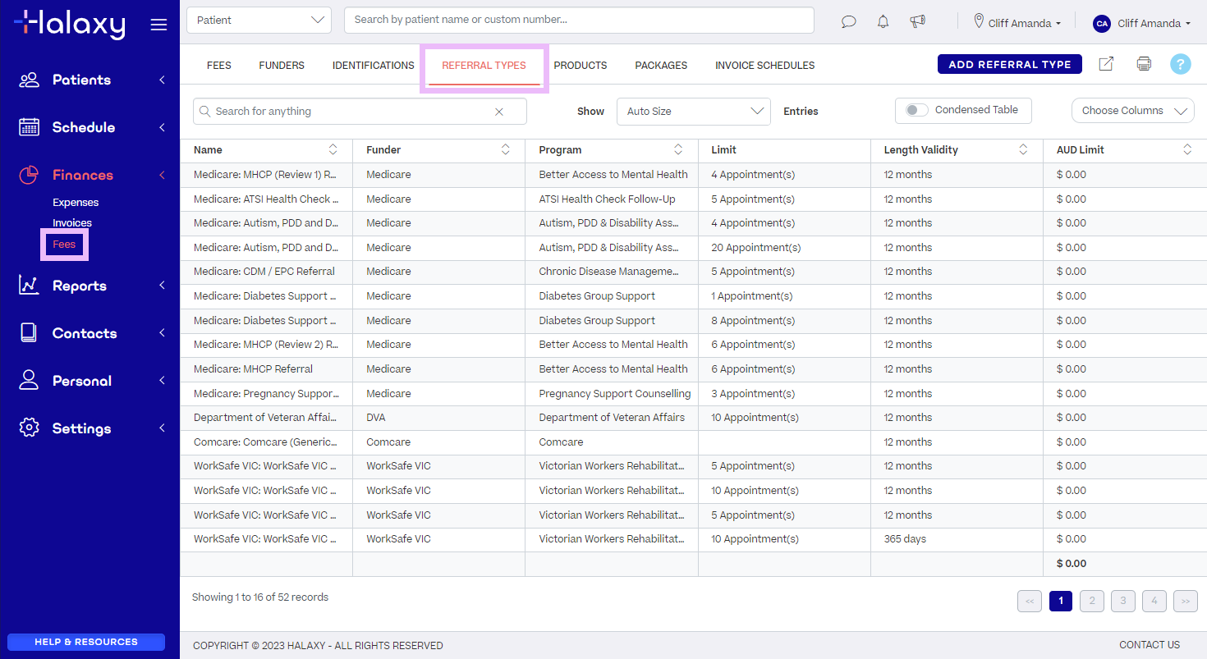Image resolution: width=1207 pixels, height=659 pixels.
Task: Open the Auto Size entries dropdown
Action: tap(694, 112)
